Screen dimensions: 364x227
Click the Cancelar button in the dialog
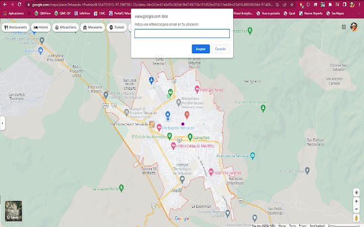point(221,49)
